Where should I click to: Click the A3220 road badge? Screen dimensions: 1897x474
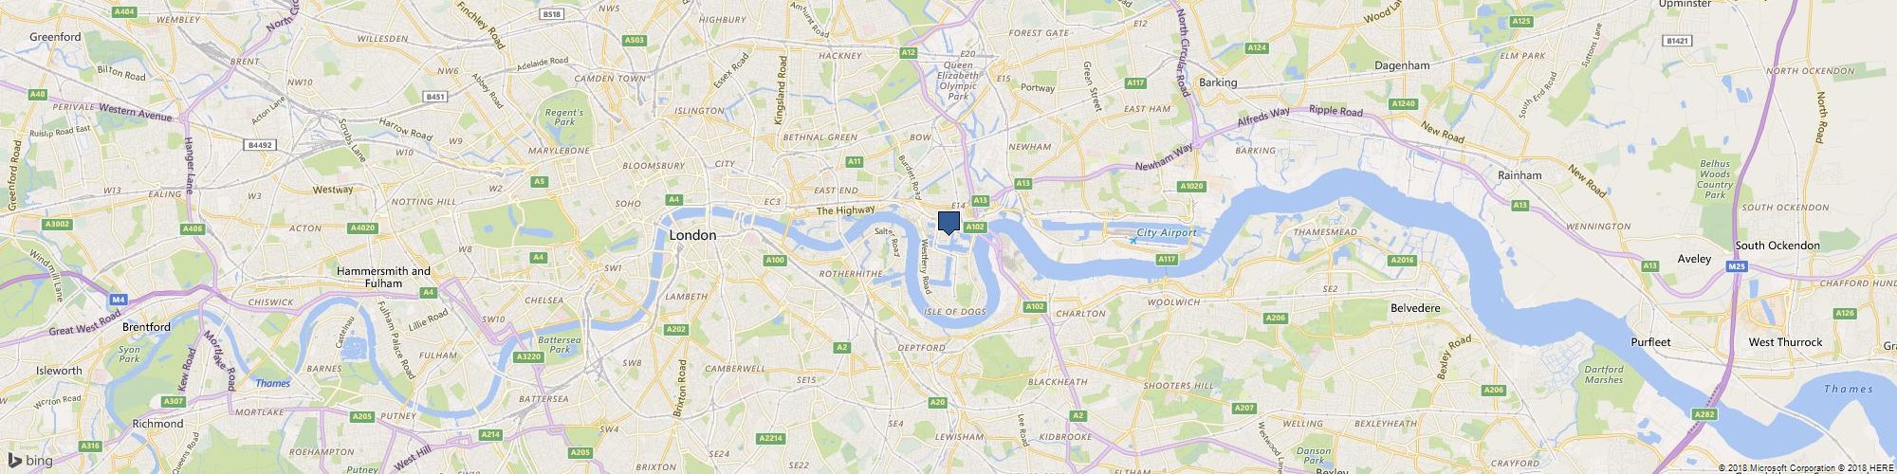[x=527, y=356]
